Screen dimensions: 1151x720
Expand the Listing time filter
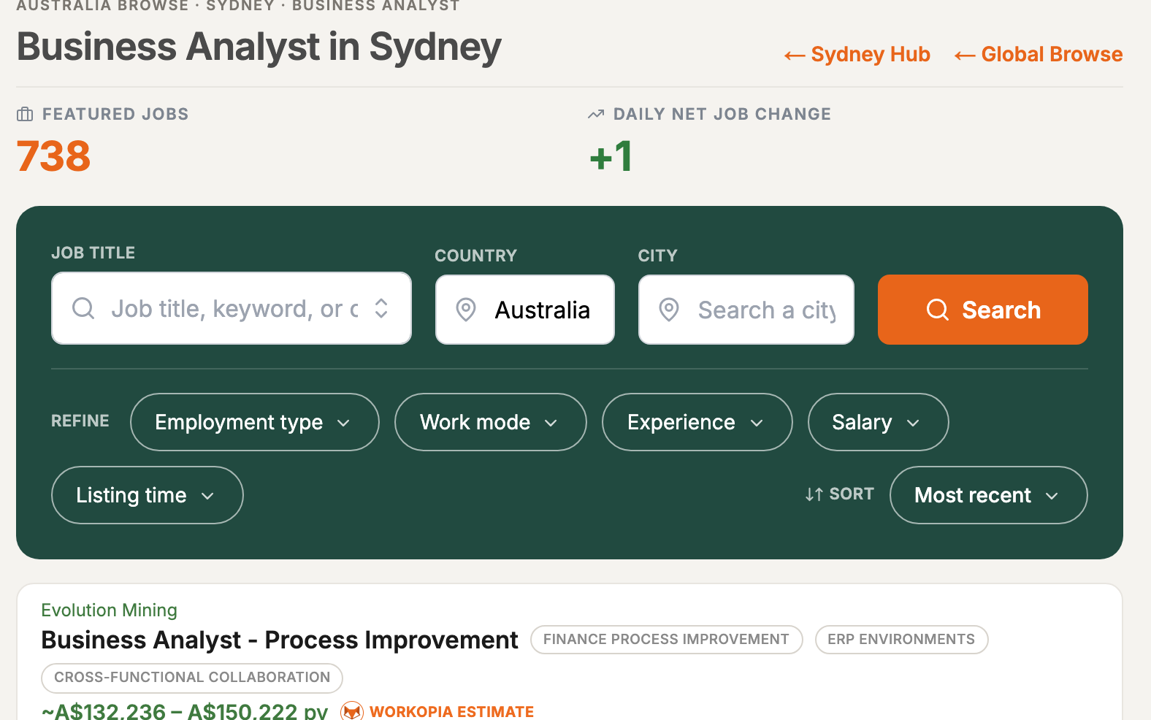(x=148, y=495)
